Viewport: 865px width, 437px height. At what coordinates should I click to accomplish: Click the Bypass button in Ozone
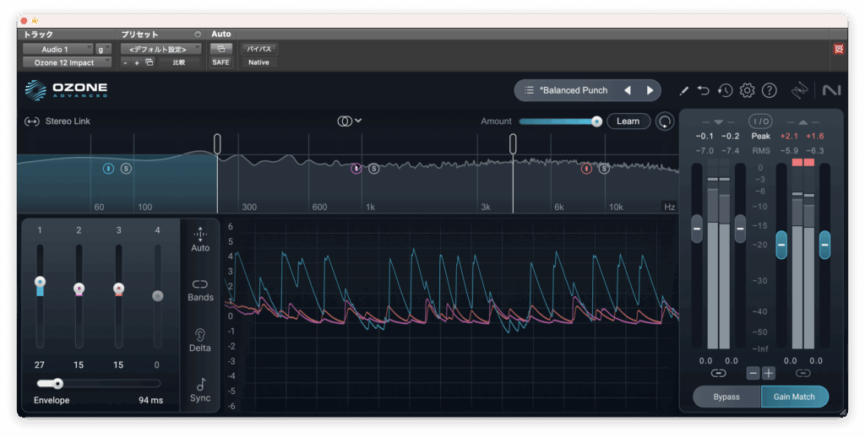click(726, 397)
